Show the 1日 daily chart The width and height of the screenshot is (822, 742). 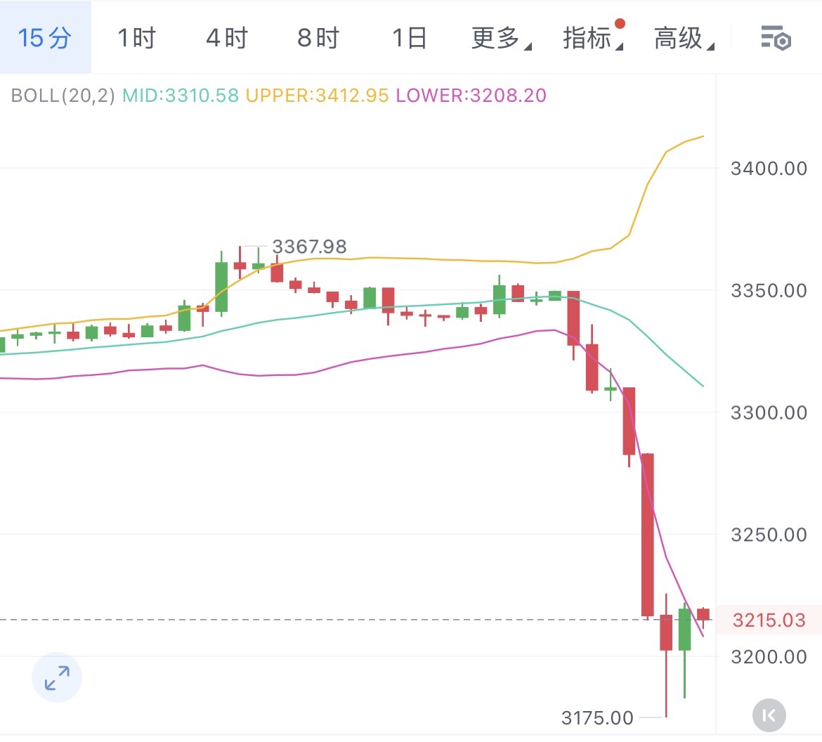click(x=409, y=38)
